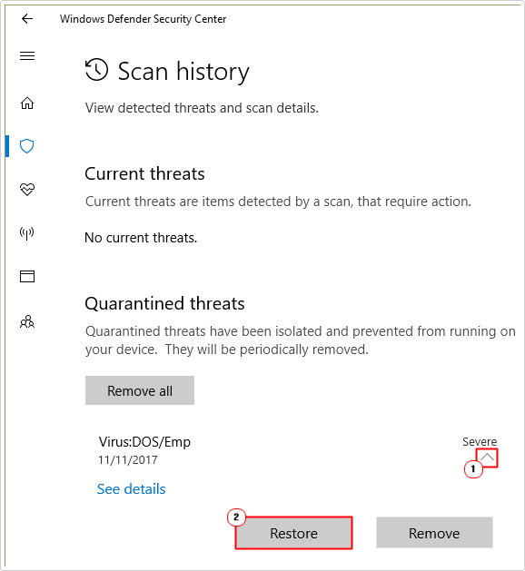Click the Remove all button
Viewport: 525px width, 571px height.
pyautogui.click(x=140, y=390)
